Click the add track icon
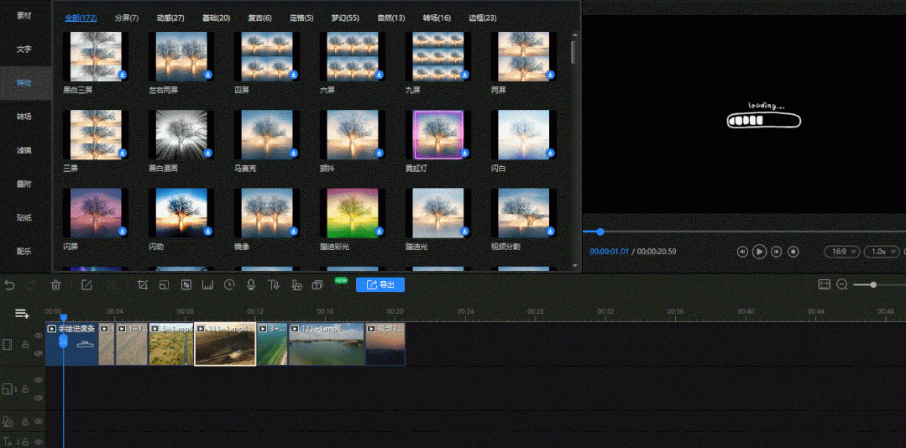Viewport: 906px width, 448px height. coord(22,314)
